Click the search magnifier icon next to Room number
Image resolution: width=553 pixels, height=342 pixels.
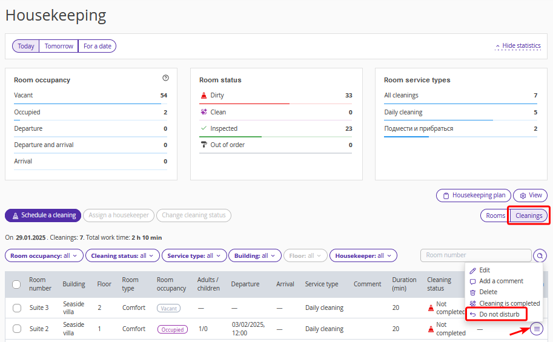[x=540, y=255]
